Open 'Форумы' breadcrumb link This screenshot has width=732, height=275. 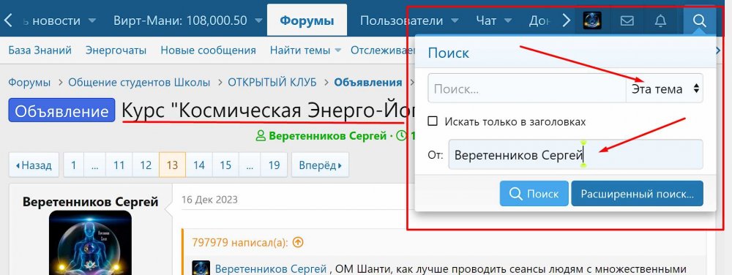pyautogui.click(x=29, y=83)
